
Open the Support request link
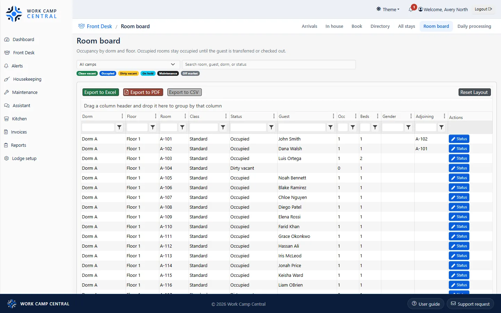pos(470,304)
